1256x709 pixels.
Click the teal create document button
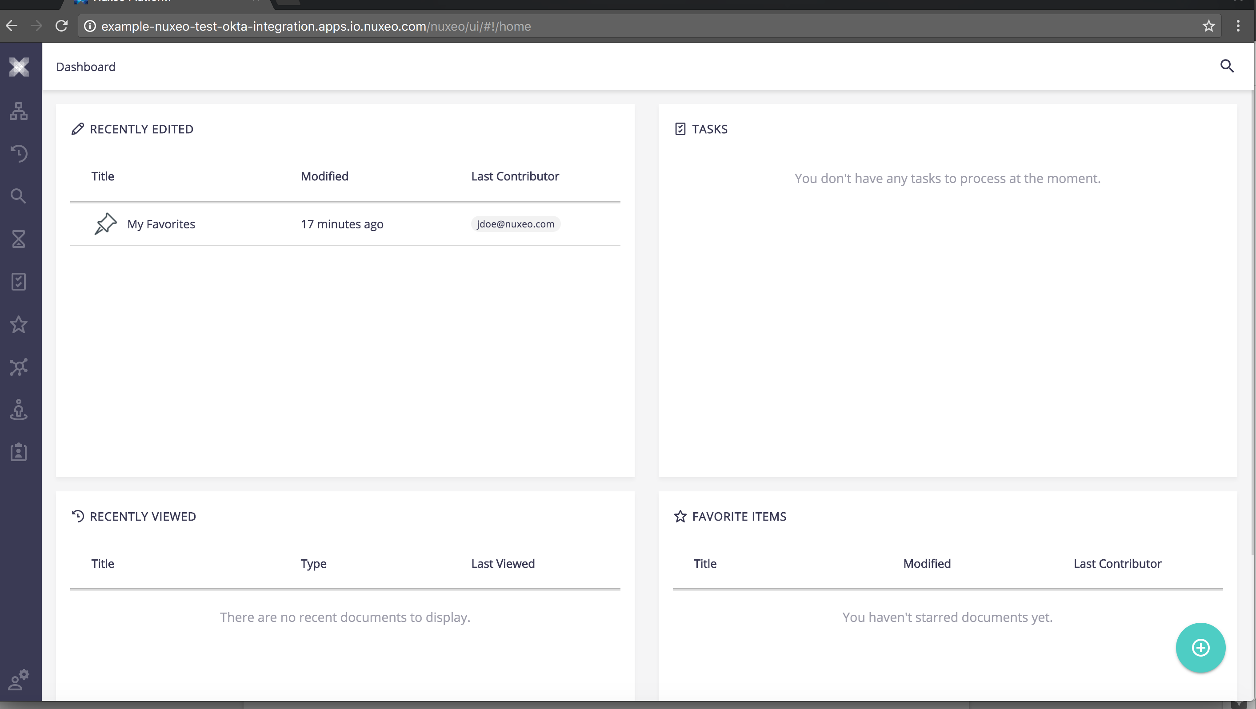1200,648
